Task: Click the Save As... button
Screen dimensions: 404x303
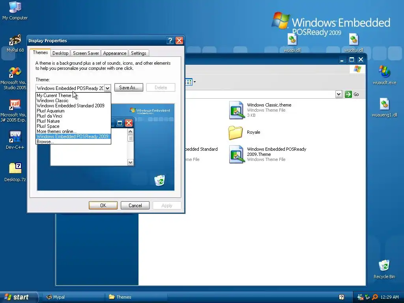Action: coord(129,88)
